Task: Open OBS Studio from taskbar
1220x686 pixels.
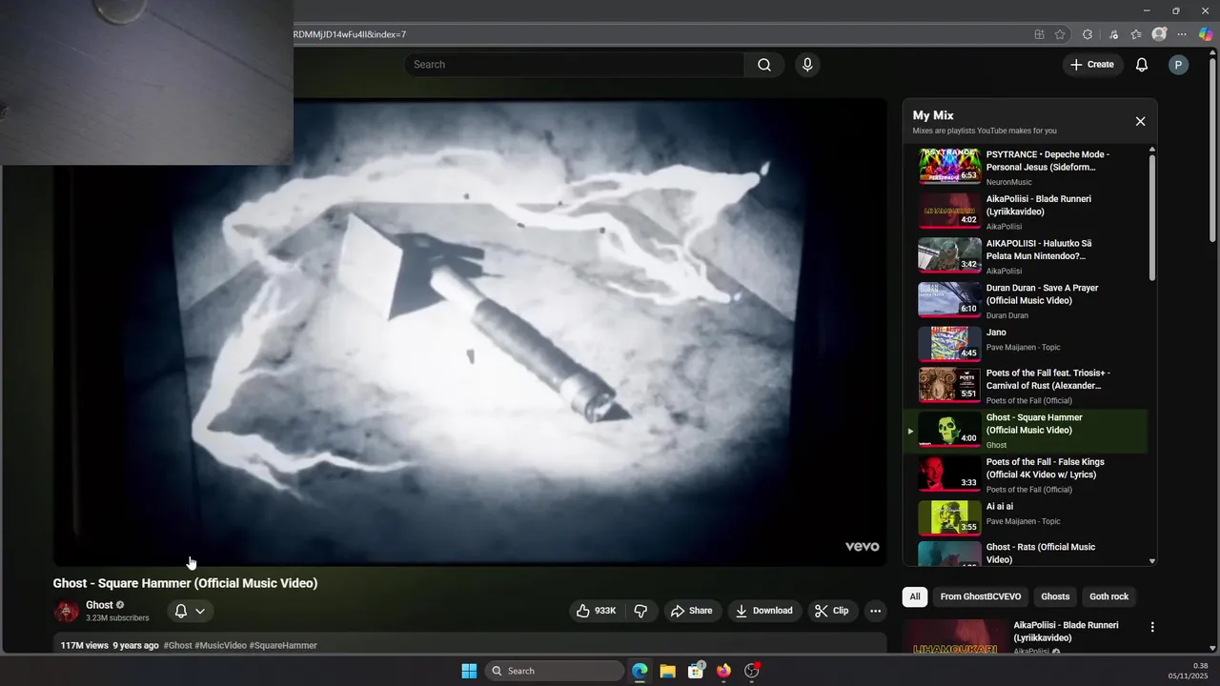Action: pyautogui.click(x=752, y=671)
